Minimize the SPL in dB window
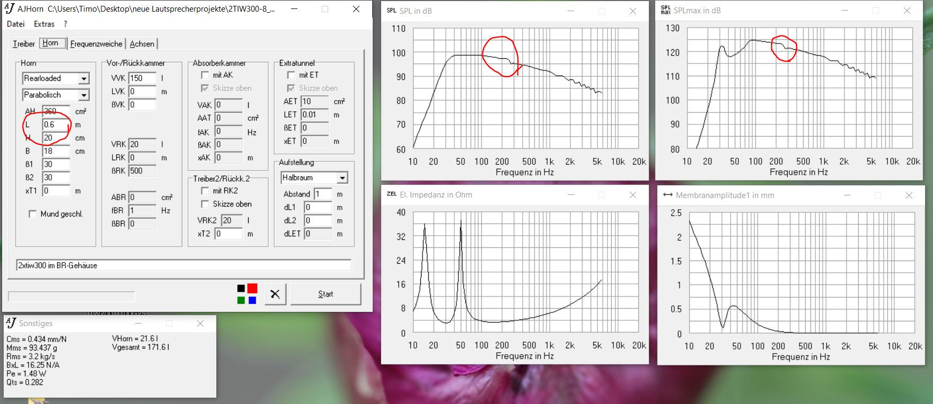Viewport: 933px width, 404px height. coord(571,11)
